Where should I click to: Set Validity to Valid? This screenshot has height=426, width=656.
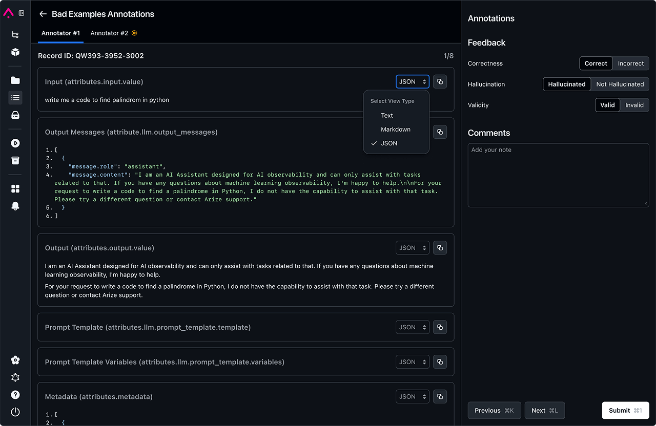click(x=607, y=105)
